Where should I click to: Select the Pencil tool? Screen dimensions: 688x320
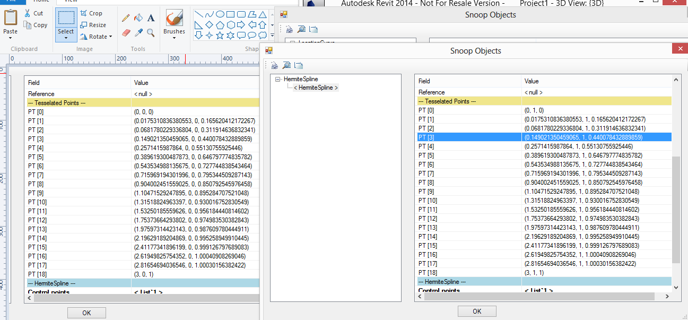click(126, 18)
